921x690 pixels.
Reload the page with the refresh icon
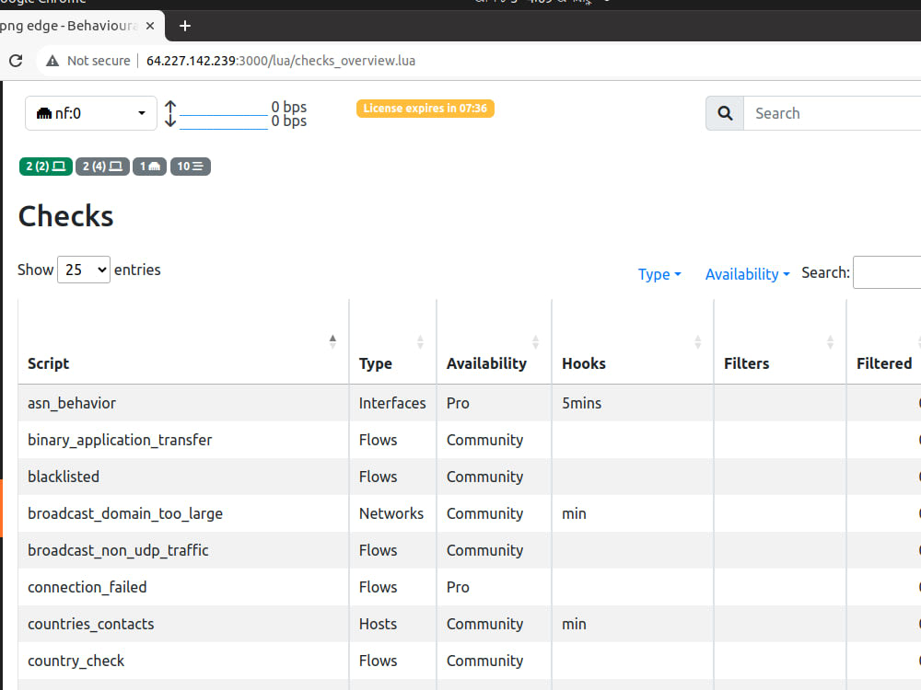coord(16,61)
